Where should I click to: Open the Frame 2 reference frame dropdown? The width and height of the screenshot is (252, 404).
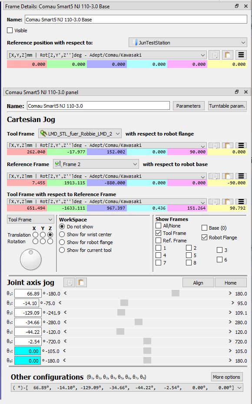click(x=96, y=164)
